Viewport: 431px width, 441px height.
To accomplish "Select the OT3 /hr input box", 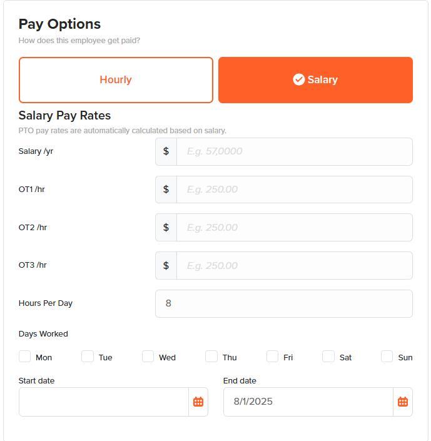I will pos(294,266).
